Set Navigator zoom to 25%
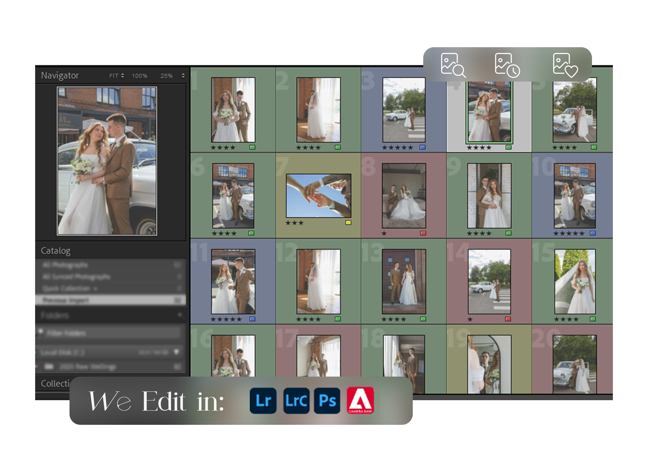648x472 pixels. coord(166,76)
